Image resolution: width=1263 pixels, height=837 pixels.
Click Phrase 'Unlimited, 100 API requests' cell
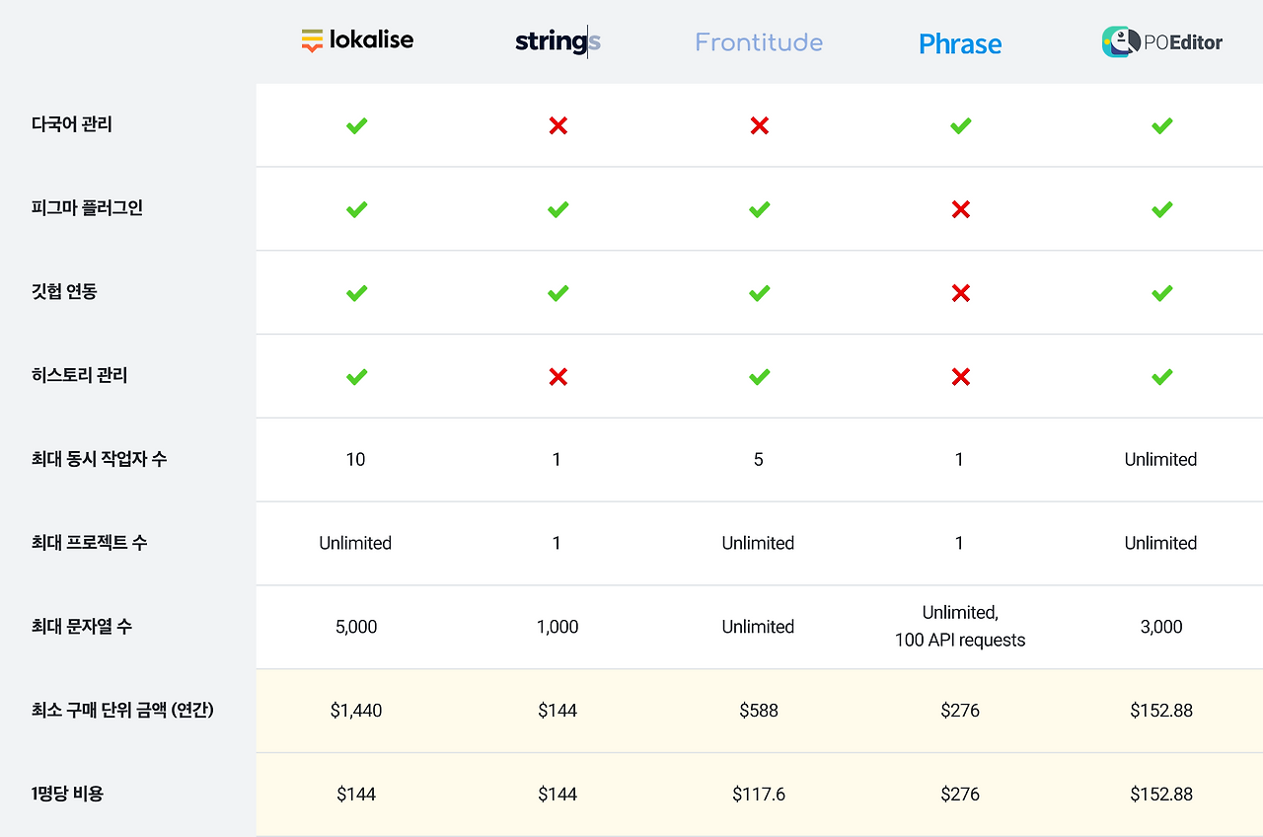pyautogui.click(x=960, y=627)
